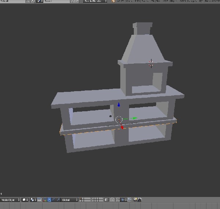This screenshot has height=209, width=220.
Task: Click the OpenGL render animation clapper icon
Action: 139,200
